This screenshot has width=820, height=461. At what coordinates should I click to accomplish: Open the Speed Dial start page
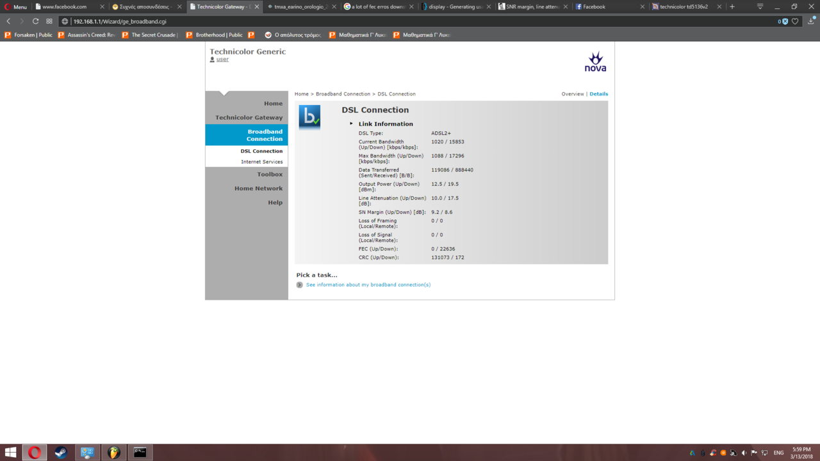(x=49, y=21)
